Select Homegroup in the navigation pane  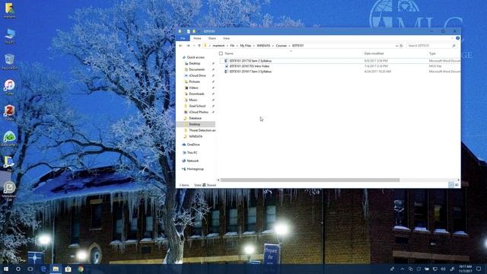[195, 169]
